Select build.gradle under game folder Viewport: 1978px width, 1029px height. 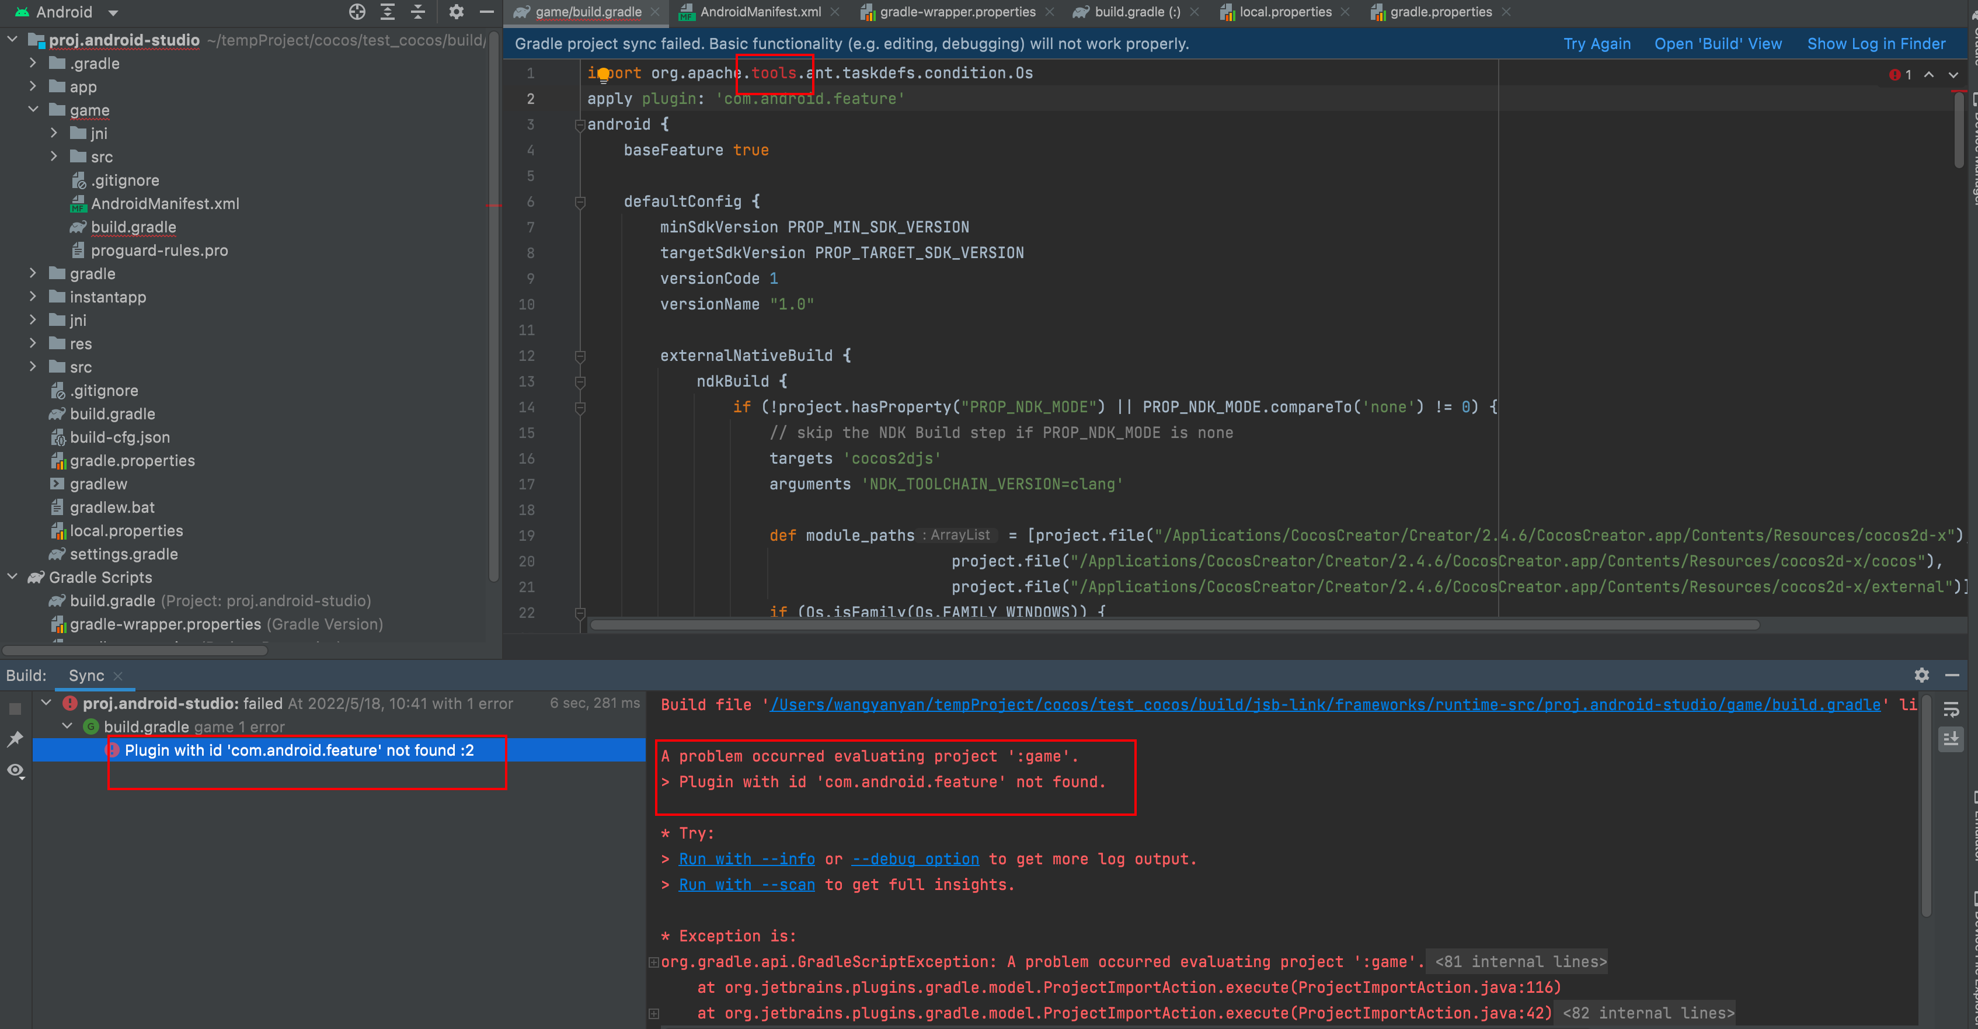134,227
